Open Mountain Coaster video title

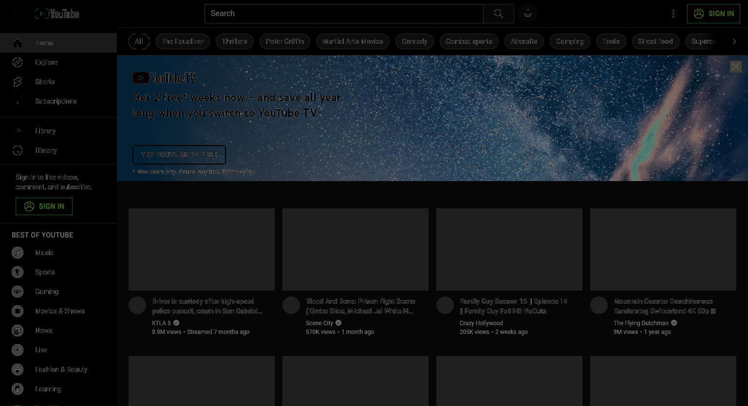pyautogui.click(x=665, y=306)
